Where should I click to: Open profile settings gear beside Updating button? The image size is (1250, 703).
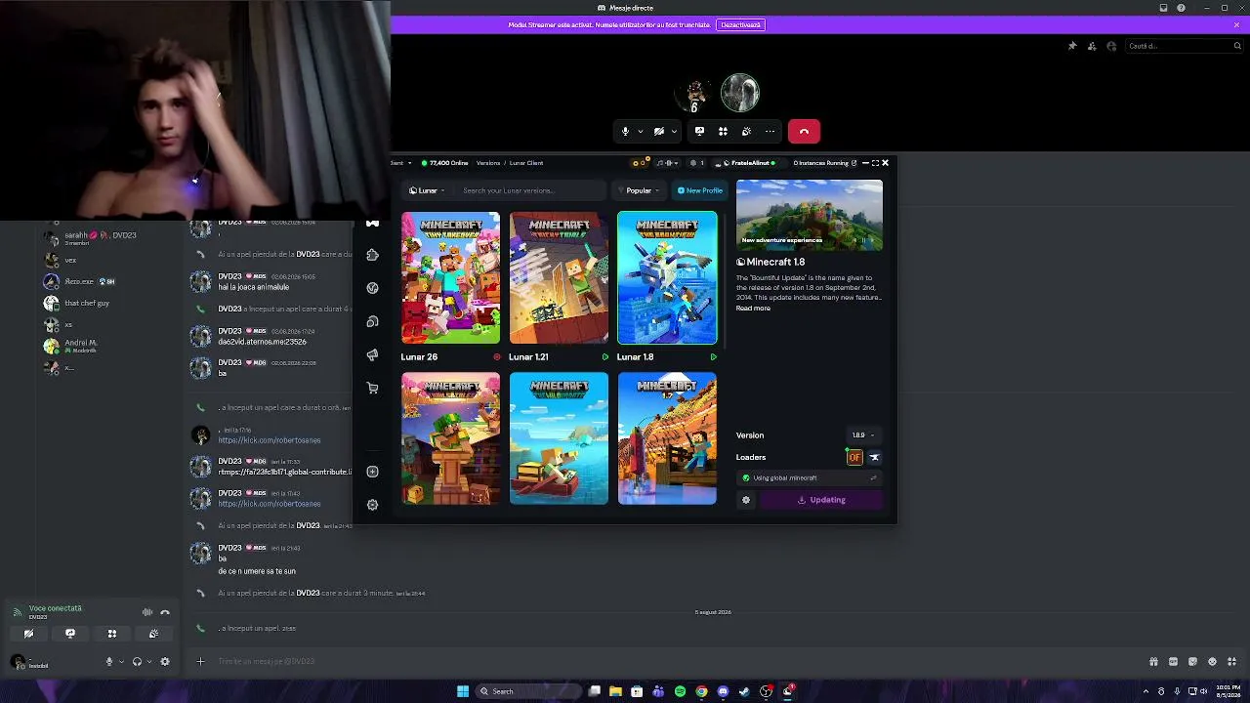click(x=746, y=500)
